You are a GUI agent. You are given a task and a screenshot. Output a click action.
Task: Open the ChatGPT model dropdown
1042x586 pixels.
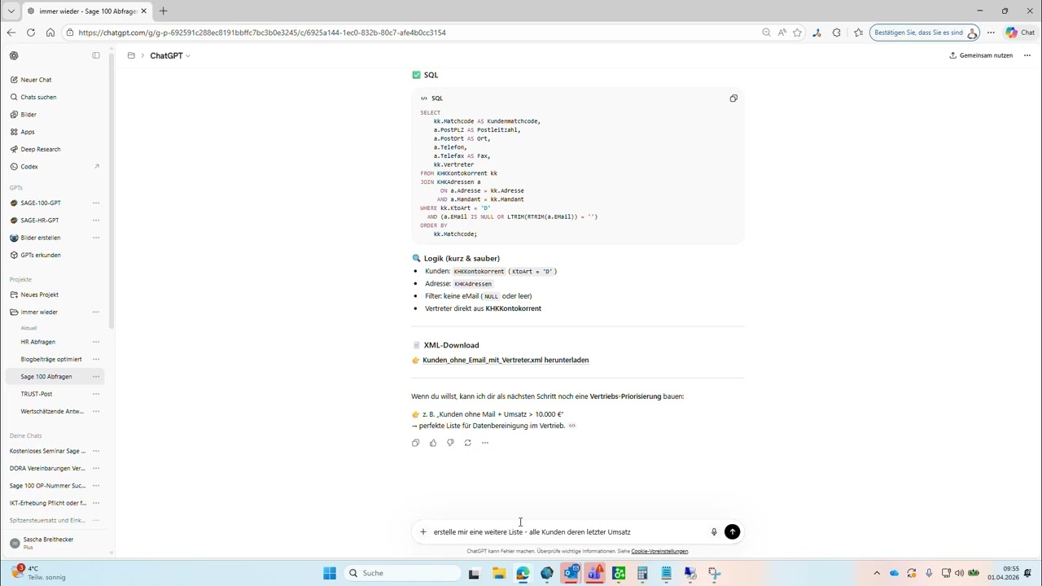[x=170, y=55]
